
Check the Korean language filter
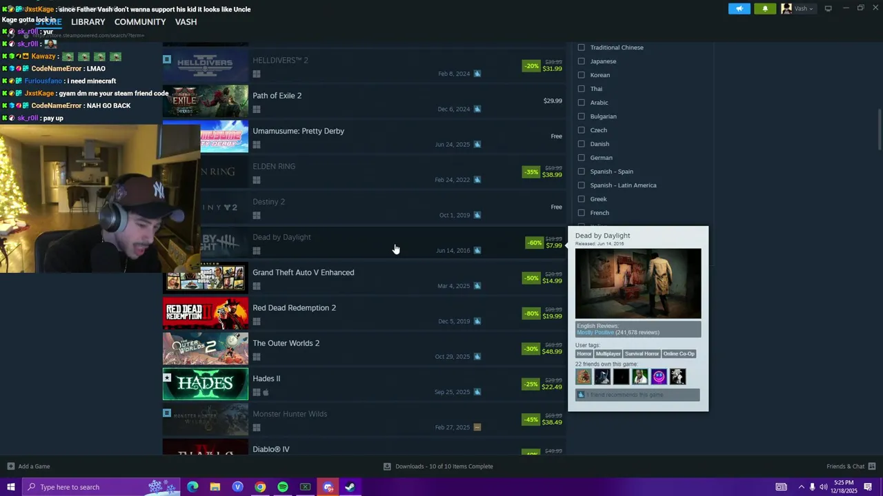[581, 75]
